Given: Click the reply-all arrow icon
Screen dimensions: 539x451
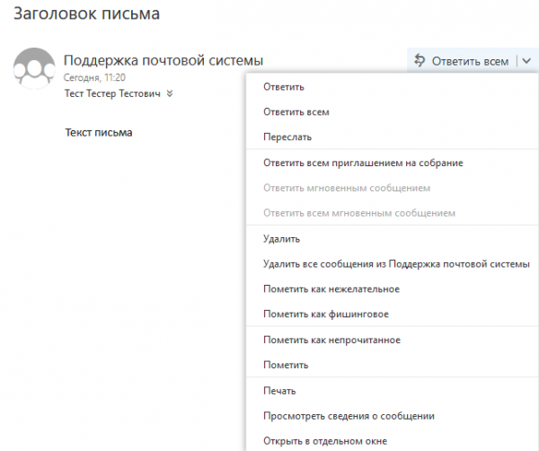Looking at the screenshot, I should tap(420, 60).
